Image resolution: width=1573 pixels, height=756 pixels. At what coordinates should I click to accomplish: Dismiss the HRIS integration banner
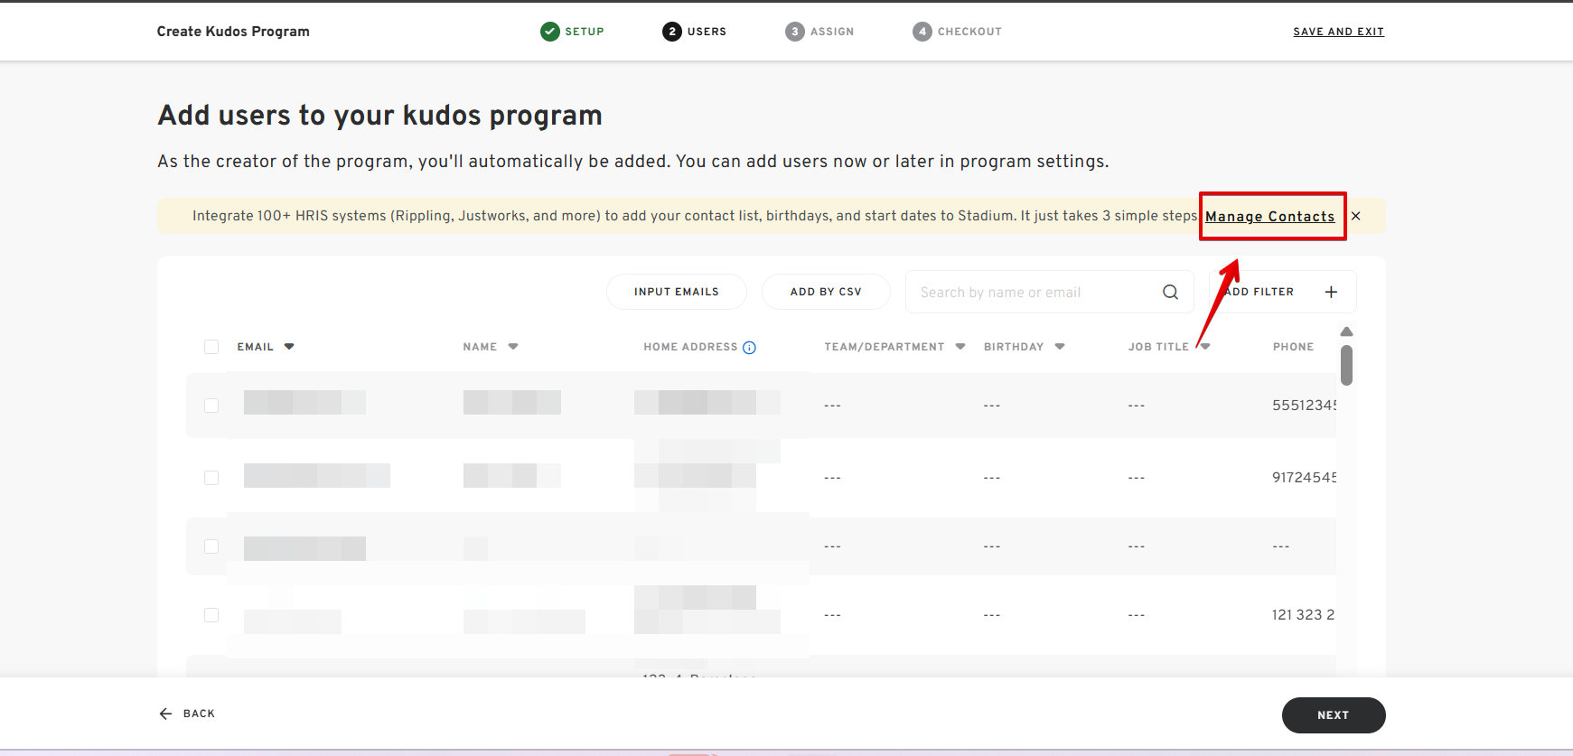1356,216
